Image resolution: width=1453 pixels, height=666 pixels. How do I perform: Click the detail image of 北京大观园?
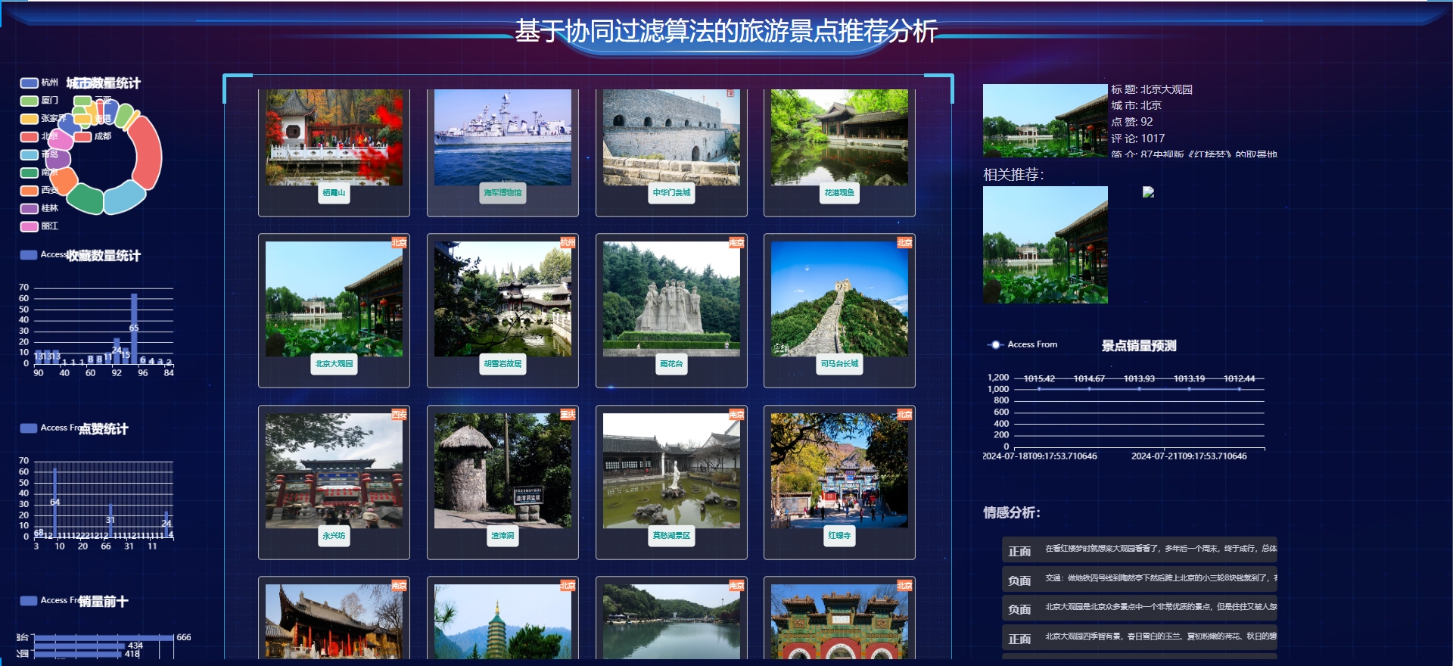pyautogui.click(x=1045, y=120)
